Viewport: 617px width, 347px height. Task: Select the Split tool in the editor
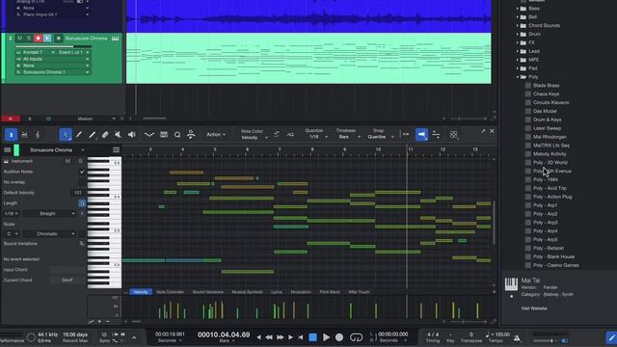(x=79, y=135)
